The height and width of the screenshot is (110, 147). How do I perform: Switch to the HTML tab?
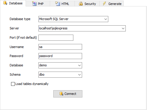click(62, 3)
